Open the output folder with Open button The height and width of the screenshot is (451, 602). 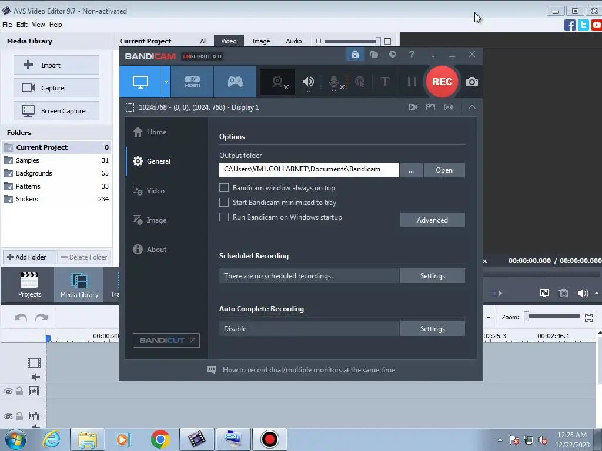(x=444, y=170)
